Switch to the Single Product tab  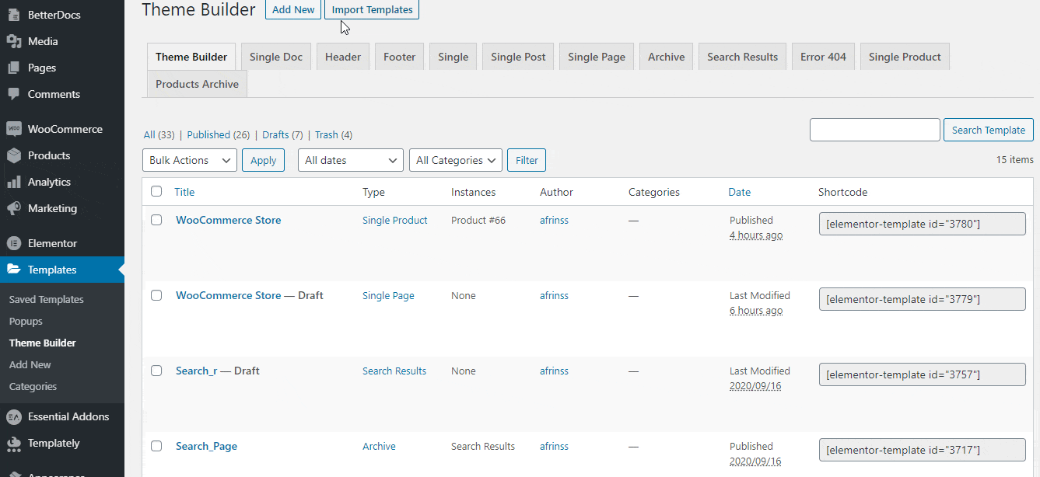pyautogui.click(x=904, y=57)
